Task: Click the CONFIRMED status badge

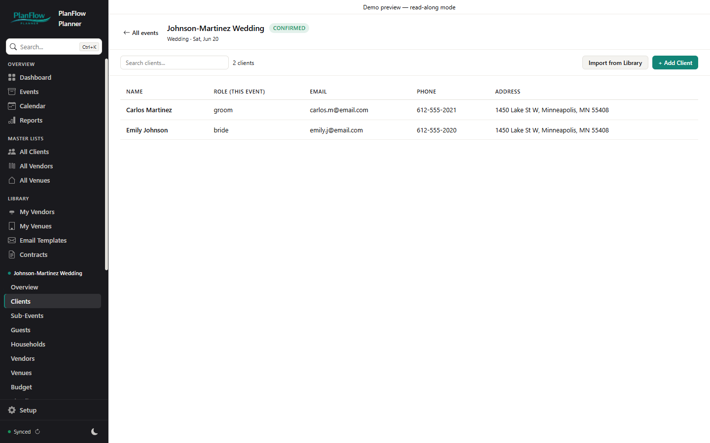Action: (289, 28)
